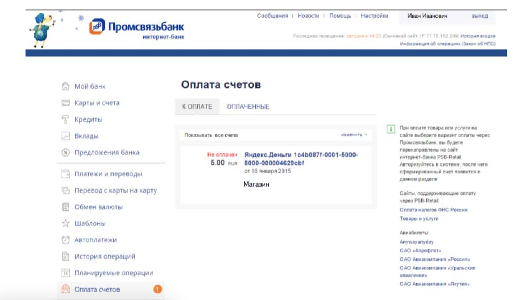Screen dimensions: 522x300
Task: Click the Показывать все счета text
Action: [x=211, y=135]
